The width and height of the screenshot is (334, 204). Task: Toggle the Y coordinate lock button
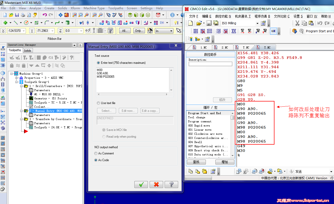coord(32,31)
